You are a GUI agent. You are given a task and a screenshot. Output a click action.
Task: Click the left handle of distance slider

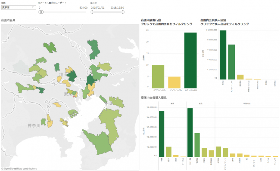pos(40,12)
